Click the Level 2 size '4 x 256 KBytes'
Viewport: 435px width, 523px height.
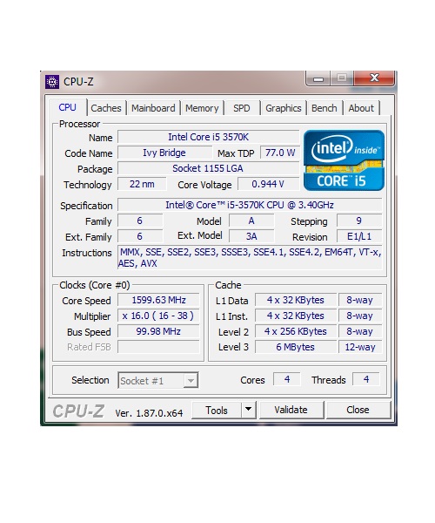tap(296, 331)
